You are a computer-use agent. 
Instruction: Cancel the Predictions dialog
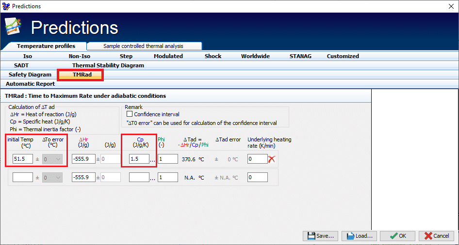(436, 236)
